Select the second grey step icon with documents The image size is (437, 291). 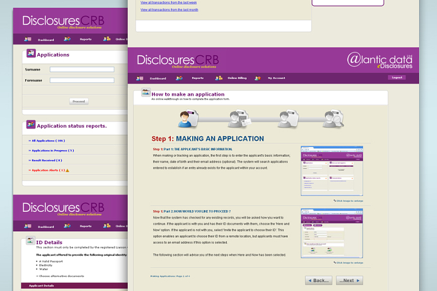pyautogui.click(x=239, y=119)
